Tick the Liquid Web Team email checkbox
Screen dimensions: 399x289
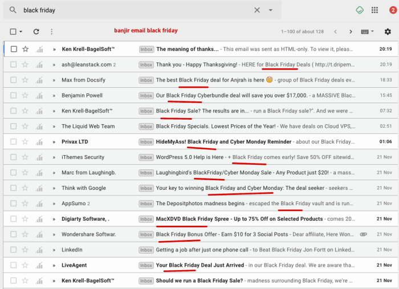[14, 126]
